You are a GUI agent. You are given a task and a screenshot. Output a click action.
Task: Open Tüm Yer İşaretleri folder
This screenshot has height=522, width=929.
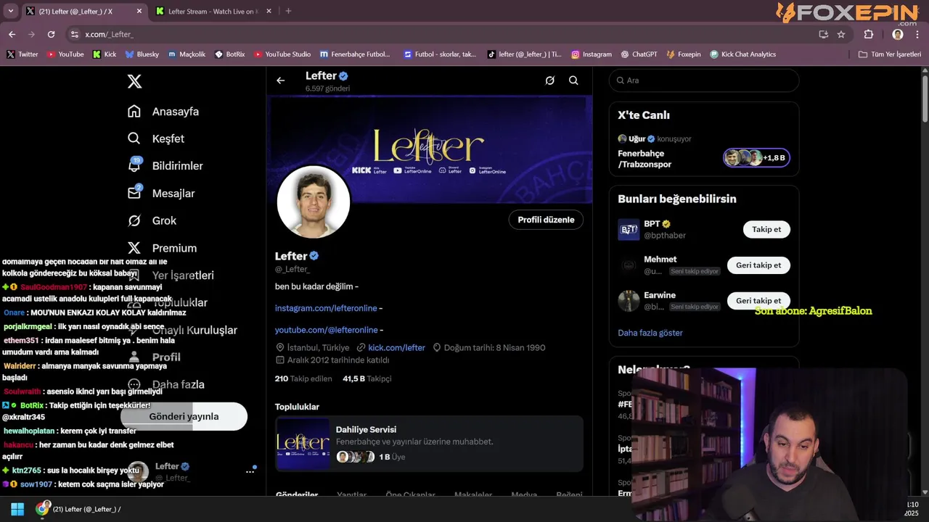point(889,54)
